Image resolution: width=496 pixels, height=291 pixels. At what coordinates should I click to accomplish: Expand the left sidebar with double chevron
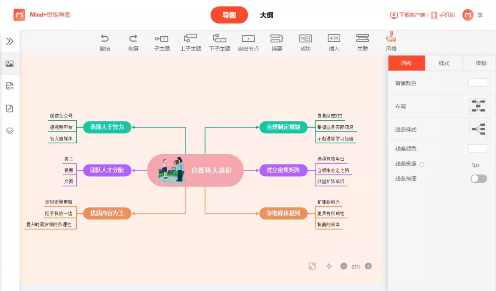tap(10, 41)
